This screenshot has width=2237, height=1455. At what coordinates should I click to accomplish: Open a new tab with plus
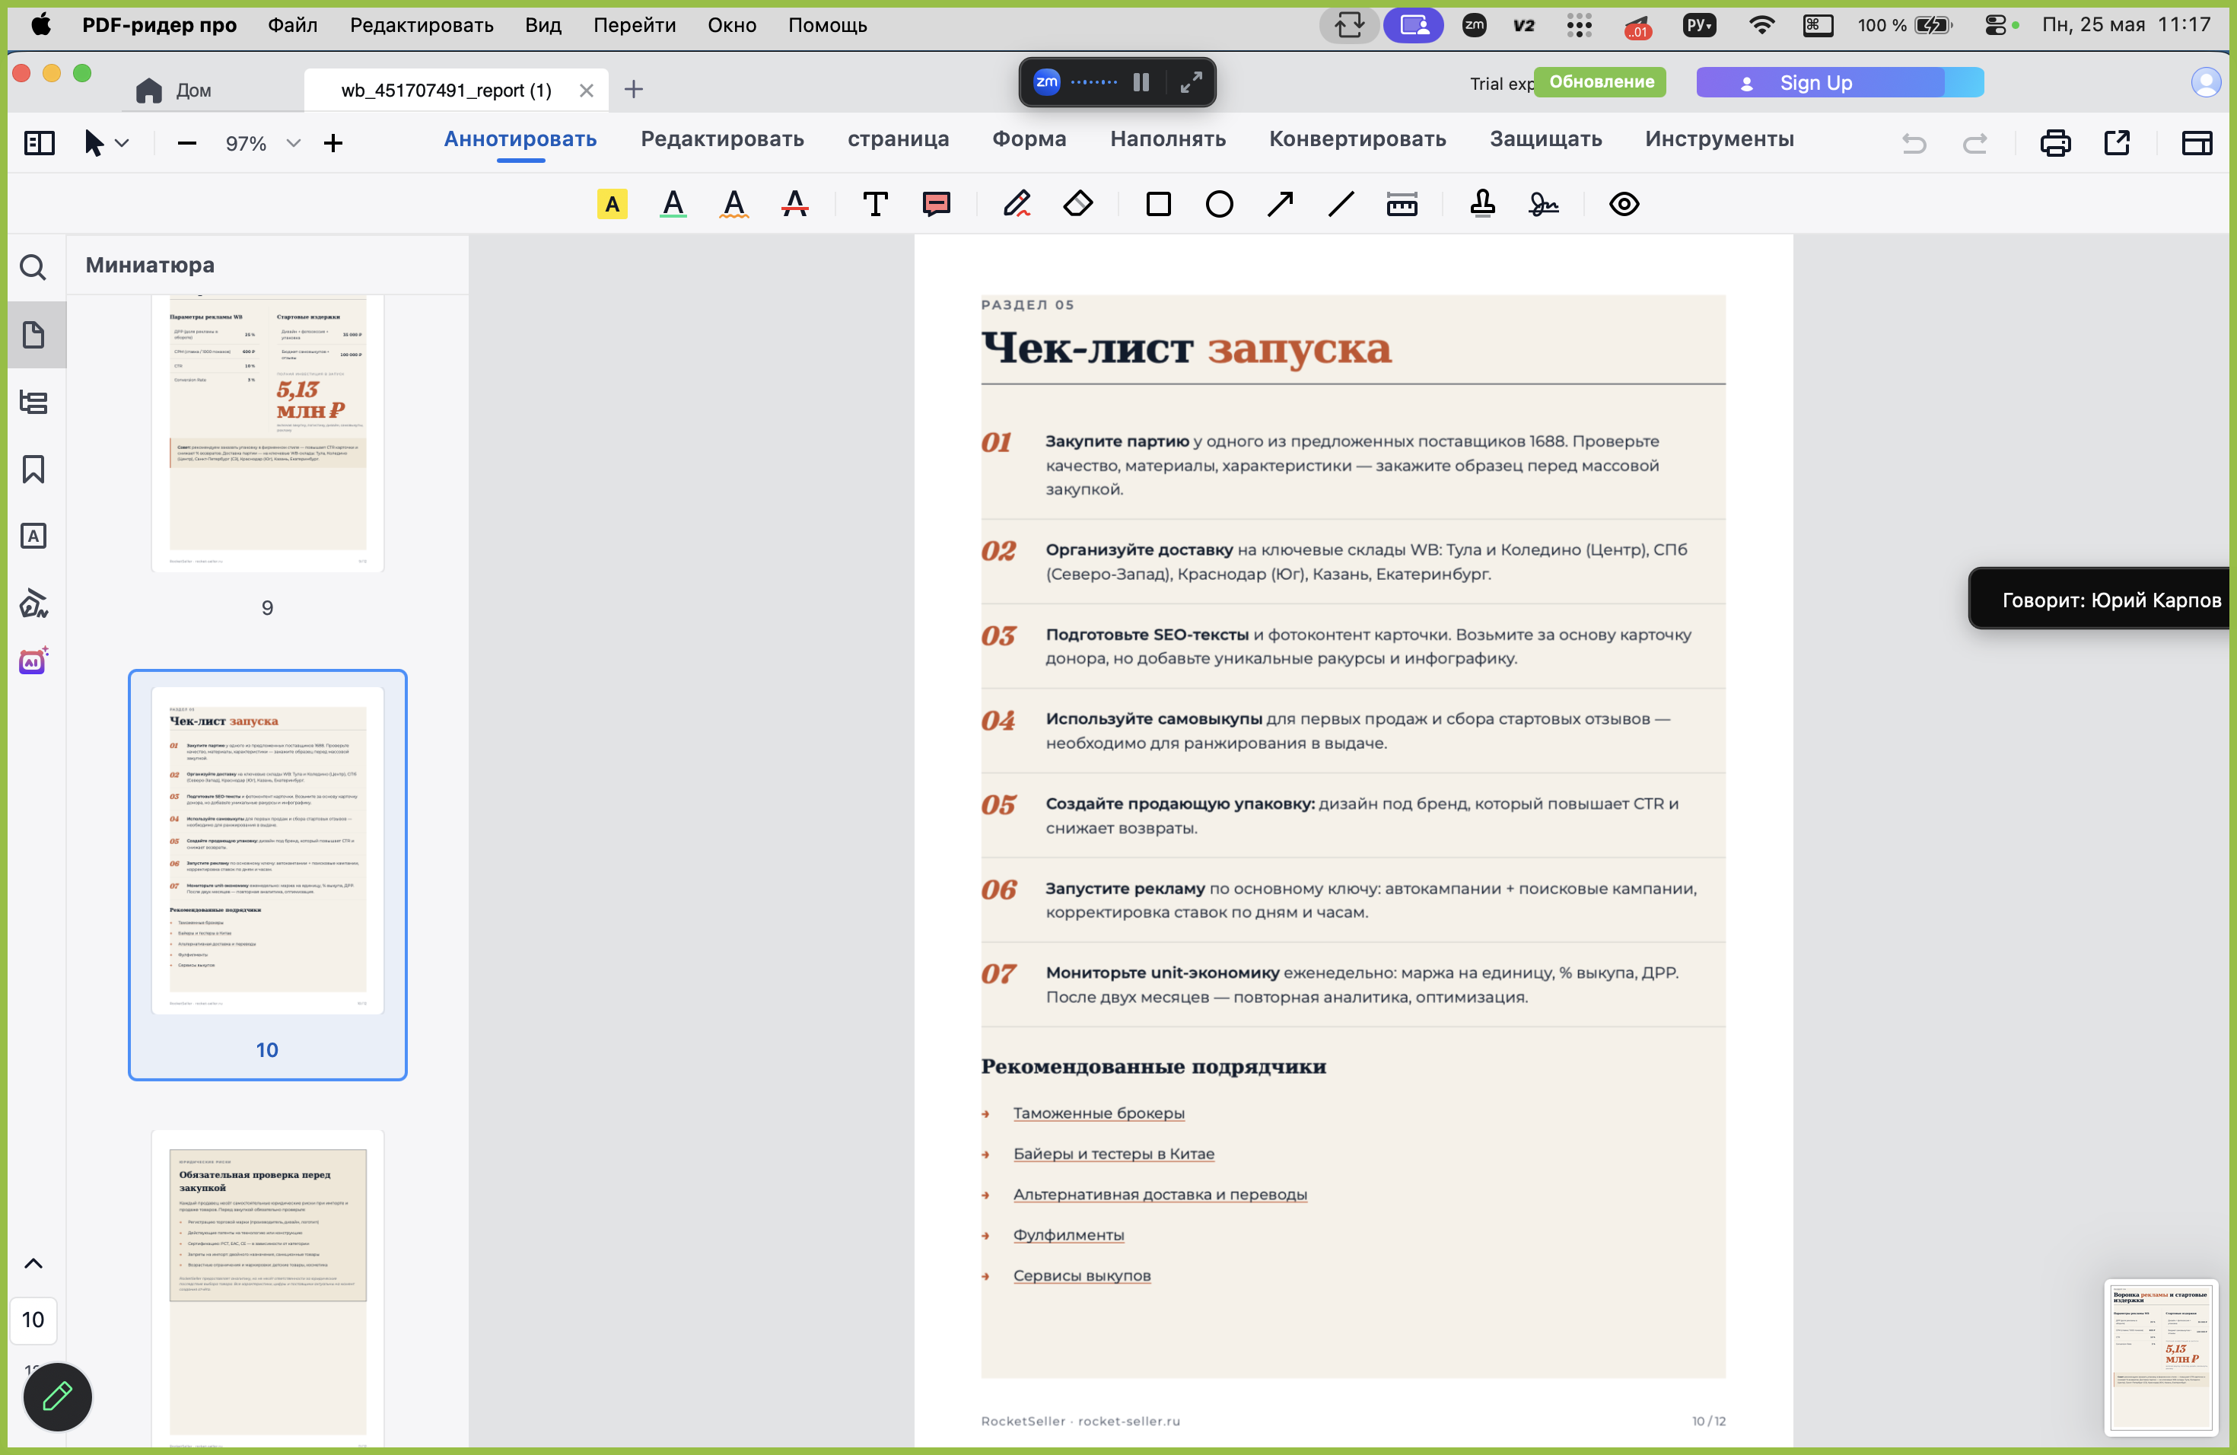tap(634, 91)
